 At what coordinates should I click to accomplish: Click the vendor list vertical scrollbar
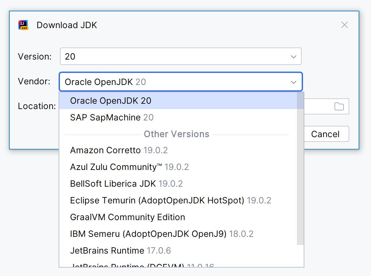(300, 169)
